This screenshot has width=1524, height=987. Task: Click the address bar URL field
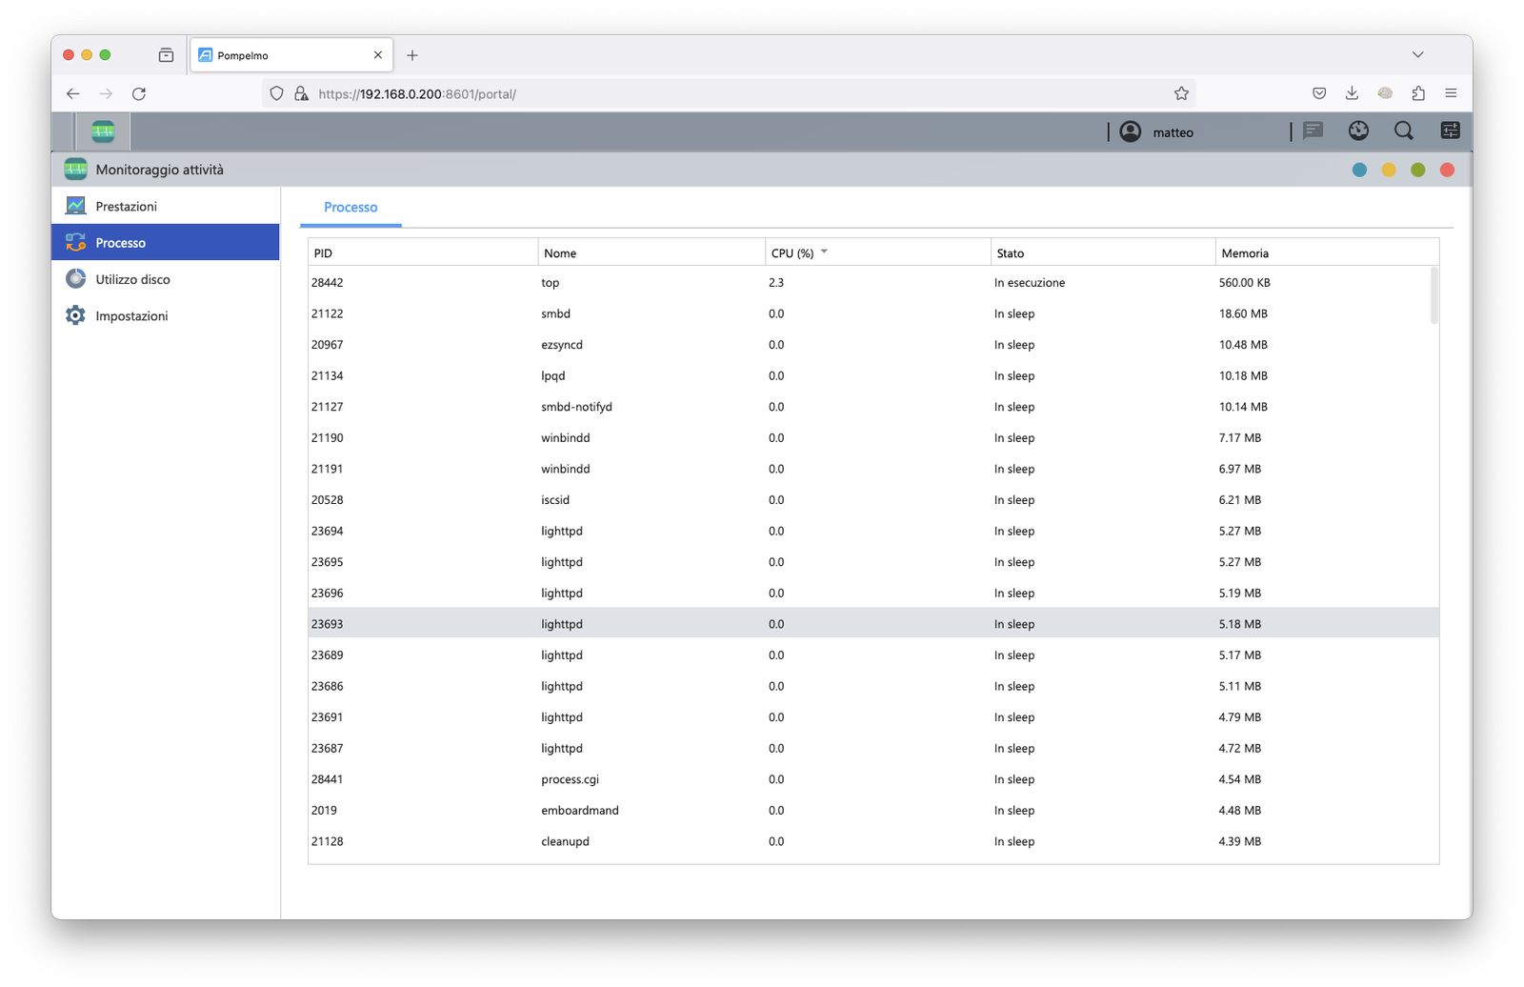pos(729,93)
